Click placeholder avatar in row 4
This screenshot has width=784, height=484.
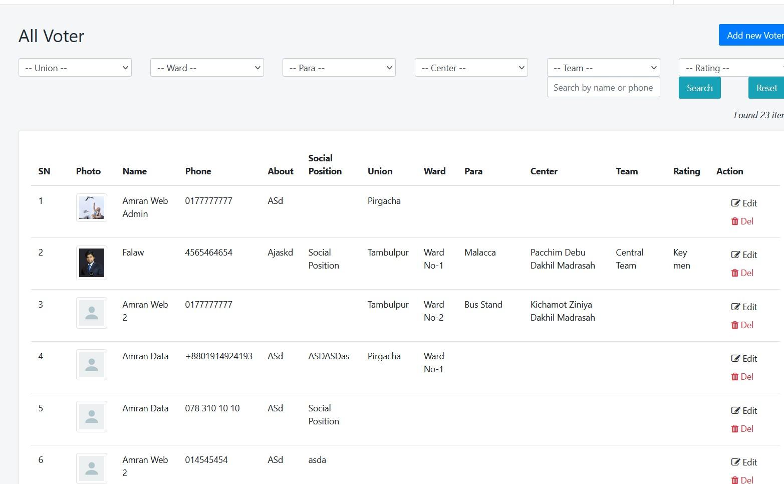click(92, 364)
